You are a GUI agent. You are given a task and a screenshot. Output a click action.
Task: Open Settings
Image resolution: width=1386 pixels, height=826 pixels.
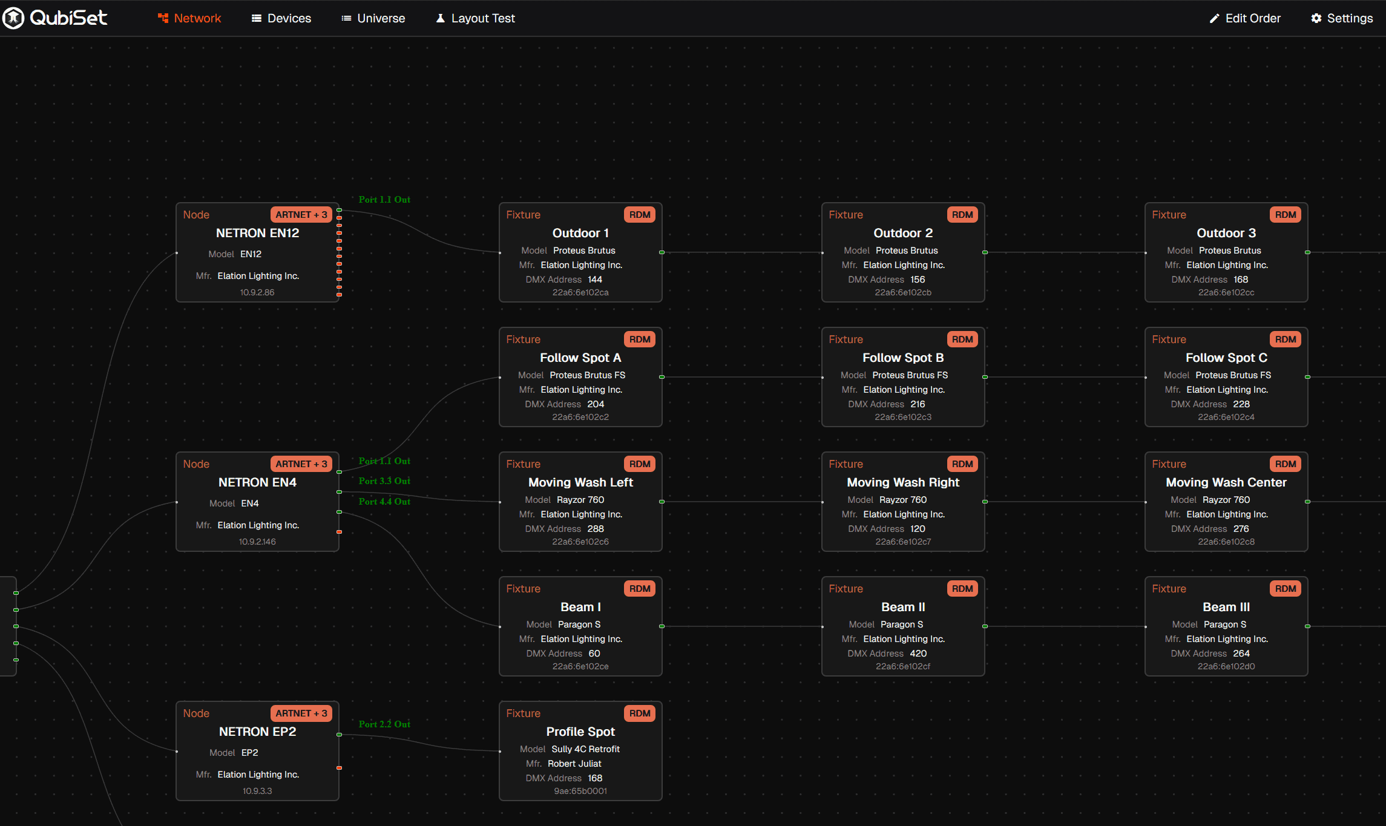click(x=1342, y=18)
